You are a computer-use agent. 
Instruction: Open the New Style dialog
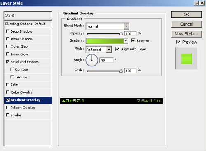click(187, 34)
